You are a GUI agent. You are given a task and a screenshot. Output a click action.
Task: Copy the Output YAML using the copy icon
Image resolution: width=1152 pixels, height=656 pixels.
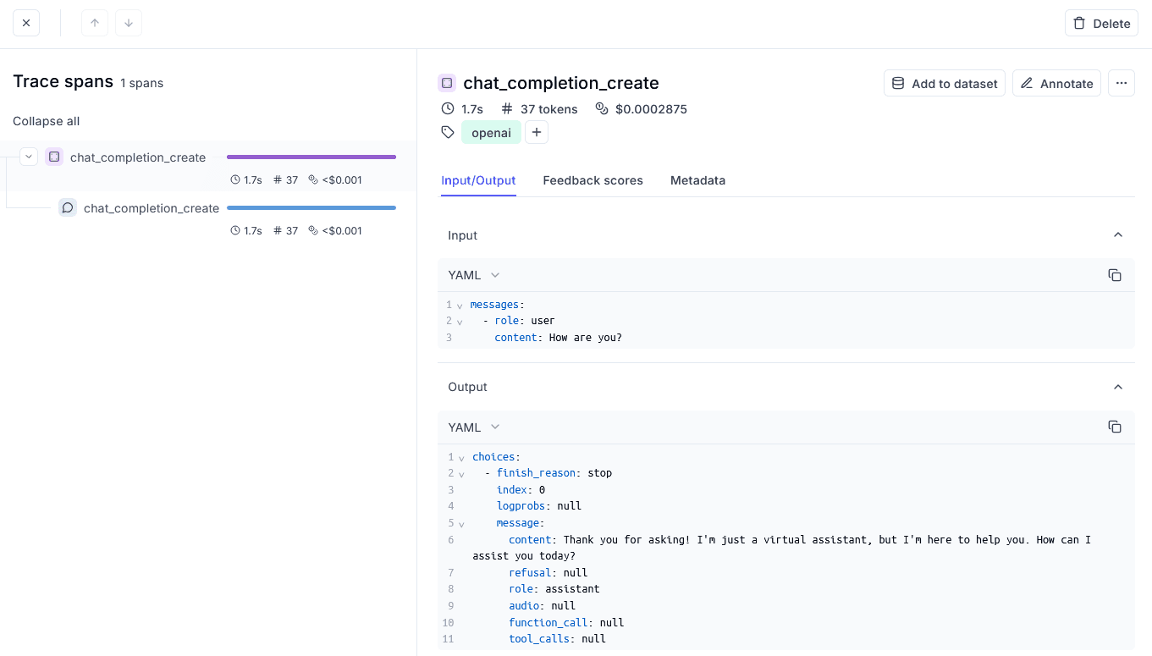(1115, 427)
